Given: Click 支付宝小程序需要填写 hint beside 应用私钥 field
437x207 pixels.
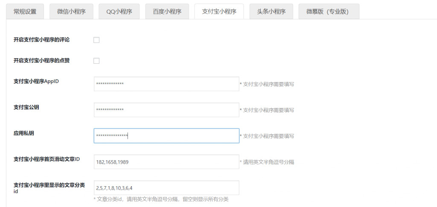Looking at the screenshot, I should 268,136.
